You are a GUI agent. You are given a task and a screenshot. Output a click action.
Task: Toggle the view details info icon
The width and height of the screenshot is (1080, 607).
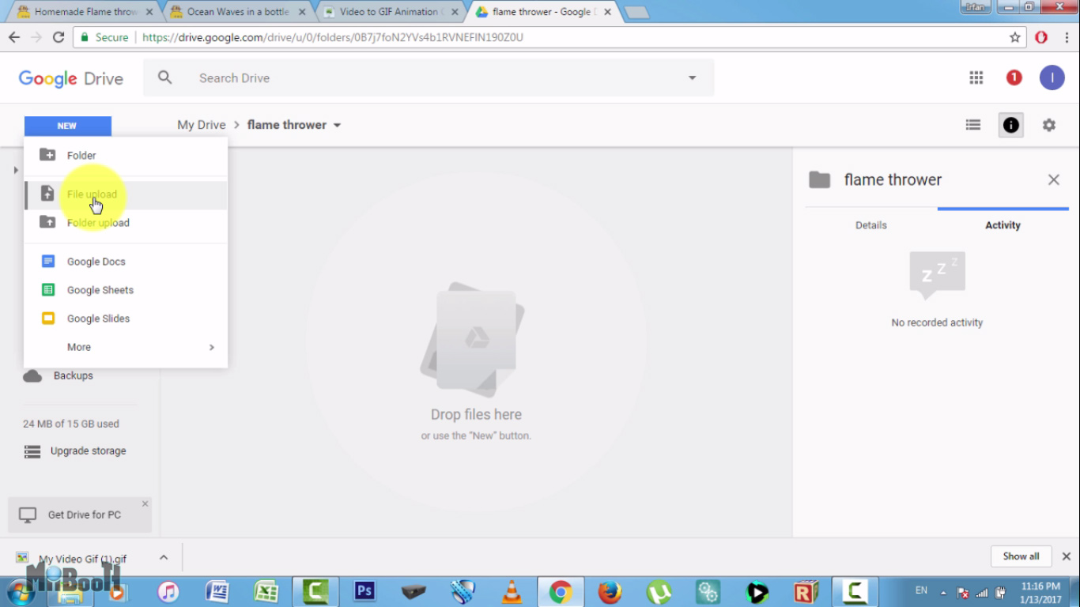[x=1010, y=125]
